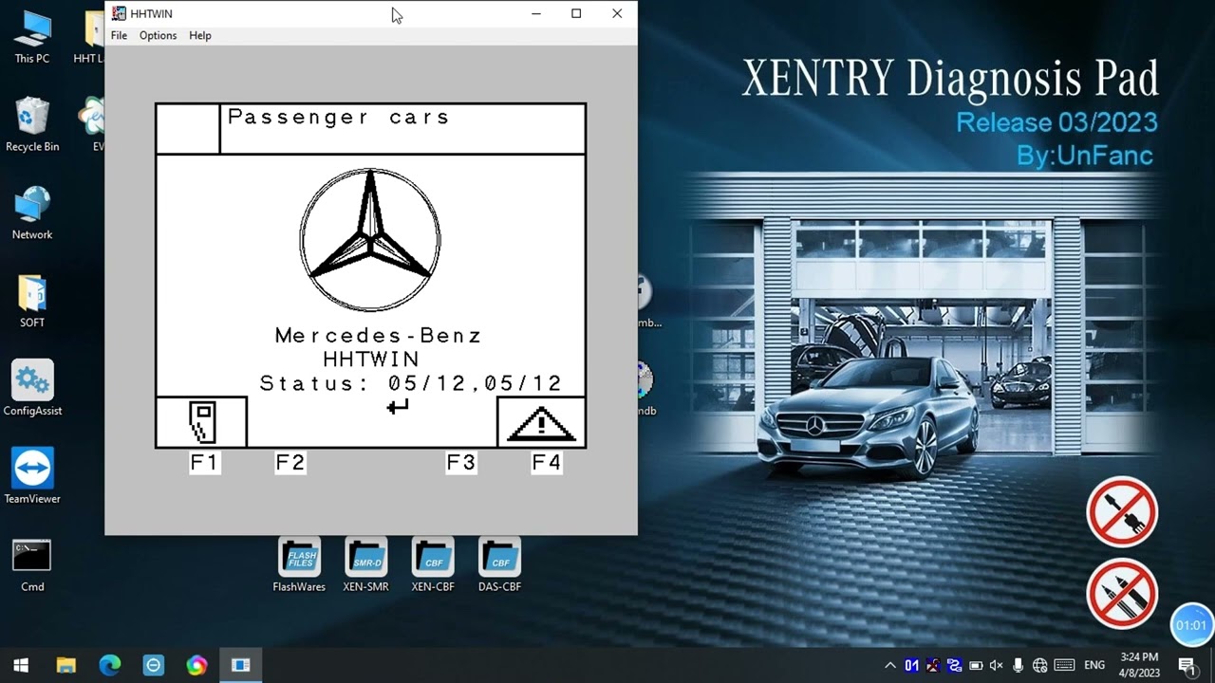Screen dimensions: 1215x683
Task: Open TeamViewer from the taskbar
Action: (154, 665)
